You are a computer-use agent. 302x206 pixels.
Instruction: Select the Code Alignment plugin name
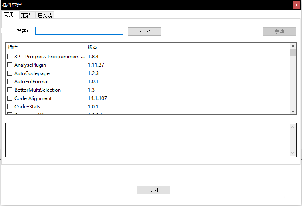click(33, 98)
